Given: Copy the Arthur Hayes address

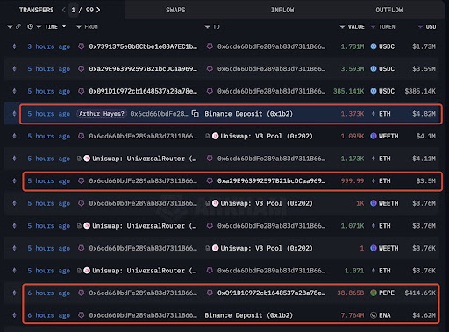Looking at the screenshot, I should [x=196, y=114].
